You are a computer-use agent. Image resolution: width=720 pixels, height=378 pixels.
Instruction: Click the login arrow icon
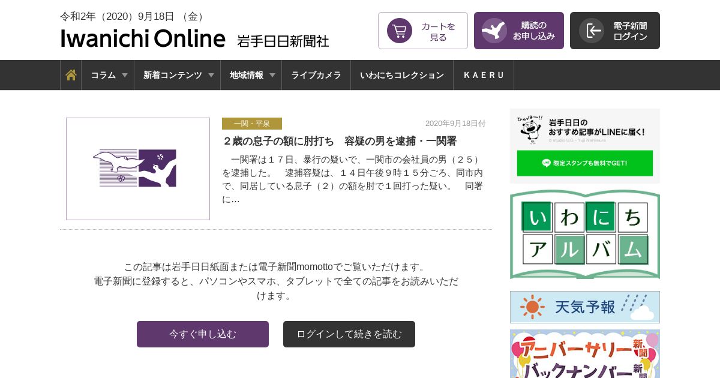coord(592,31)
